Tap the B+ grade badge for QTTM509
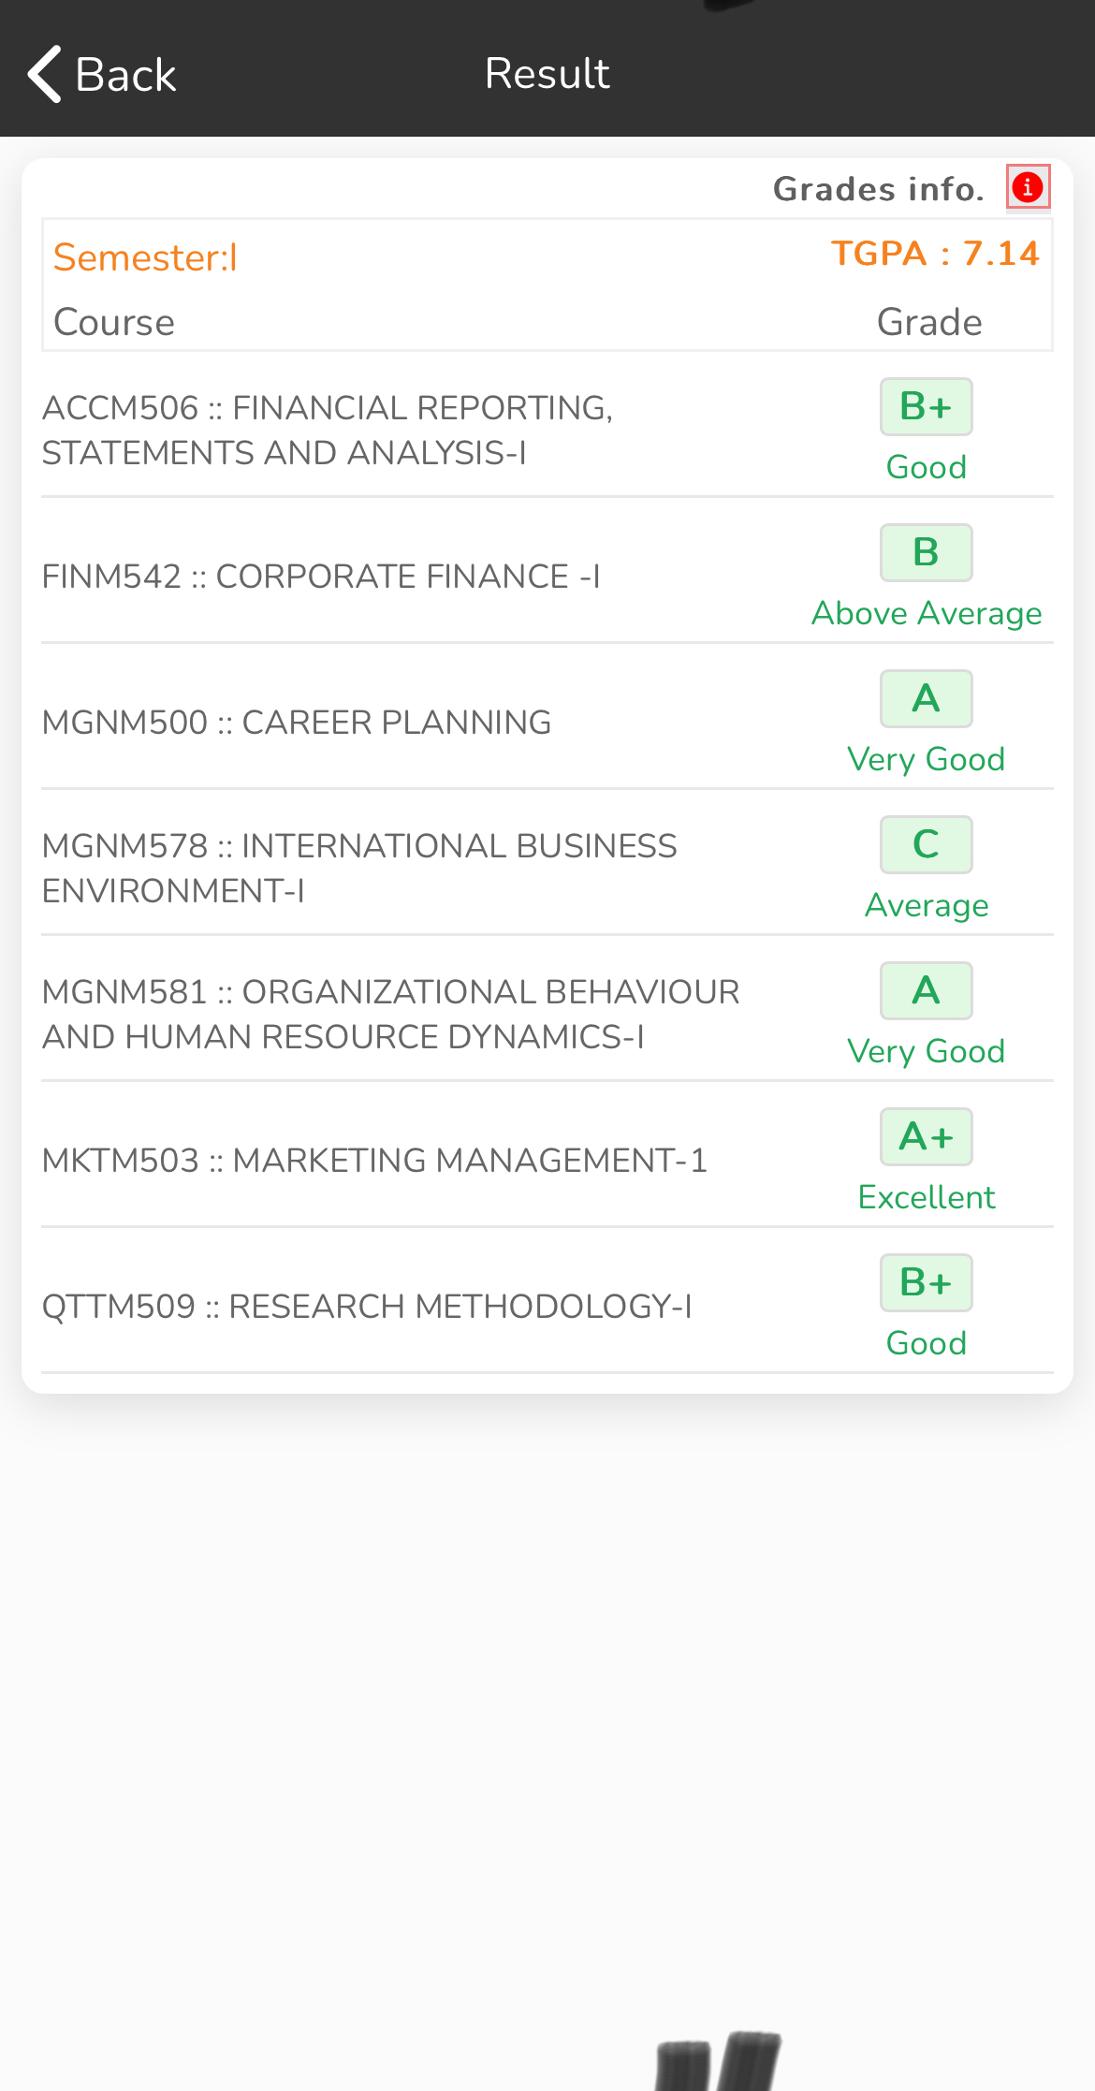Image resolution: width=1095 pixels, height=2091 pixels. [x=926, y=1283]
